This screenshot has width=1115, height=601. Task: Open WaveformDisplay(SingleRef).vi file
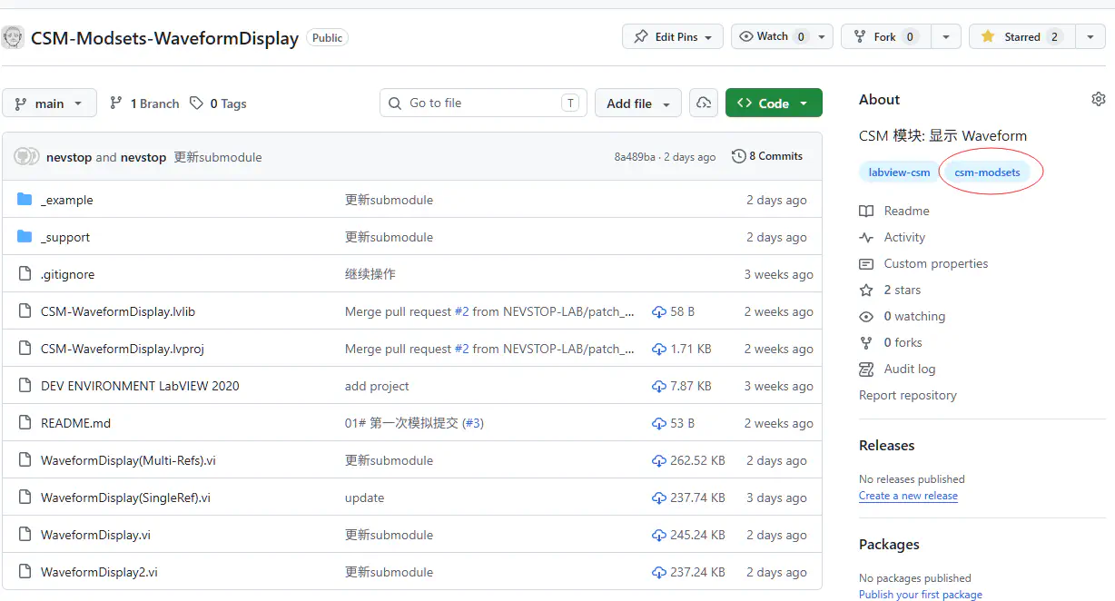[x=125, y=498]
